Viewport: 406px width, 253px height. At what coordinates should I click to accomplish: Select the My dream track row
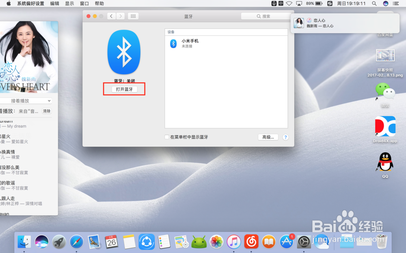click(26, 123)
